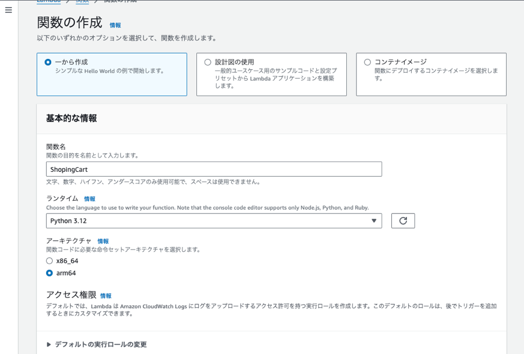Choose x86_64 architecture
The width and height of the screenshot is (524, 354).
click(49, 261)
